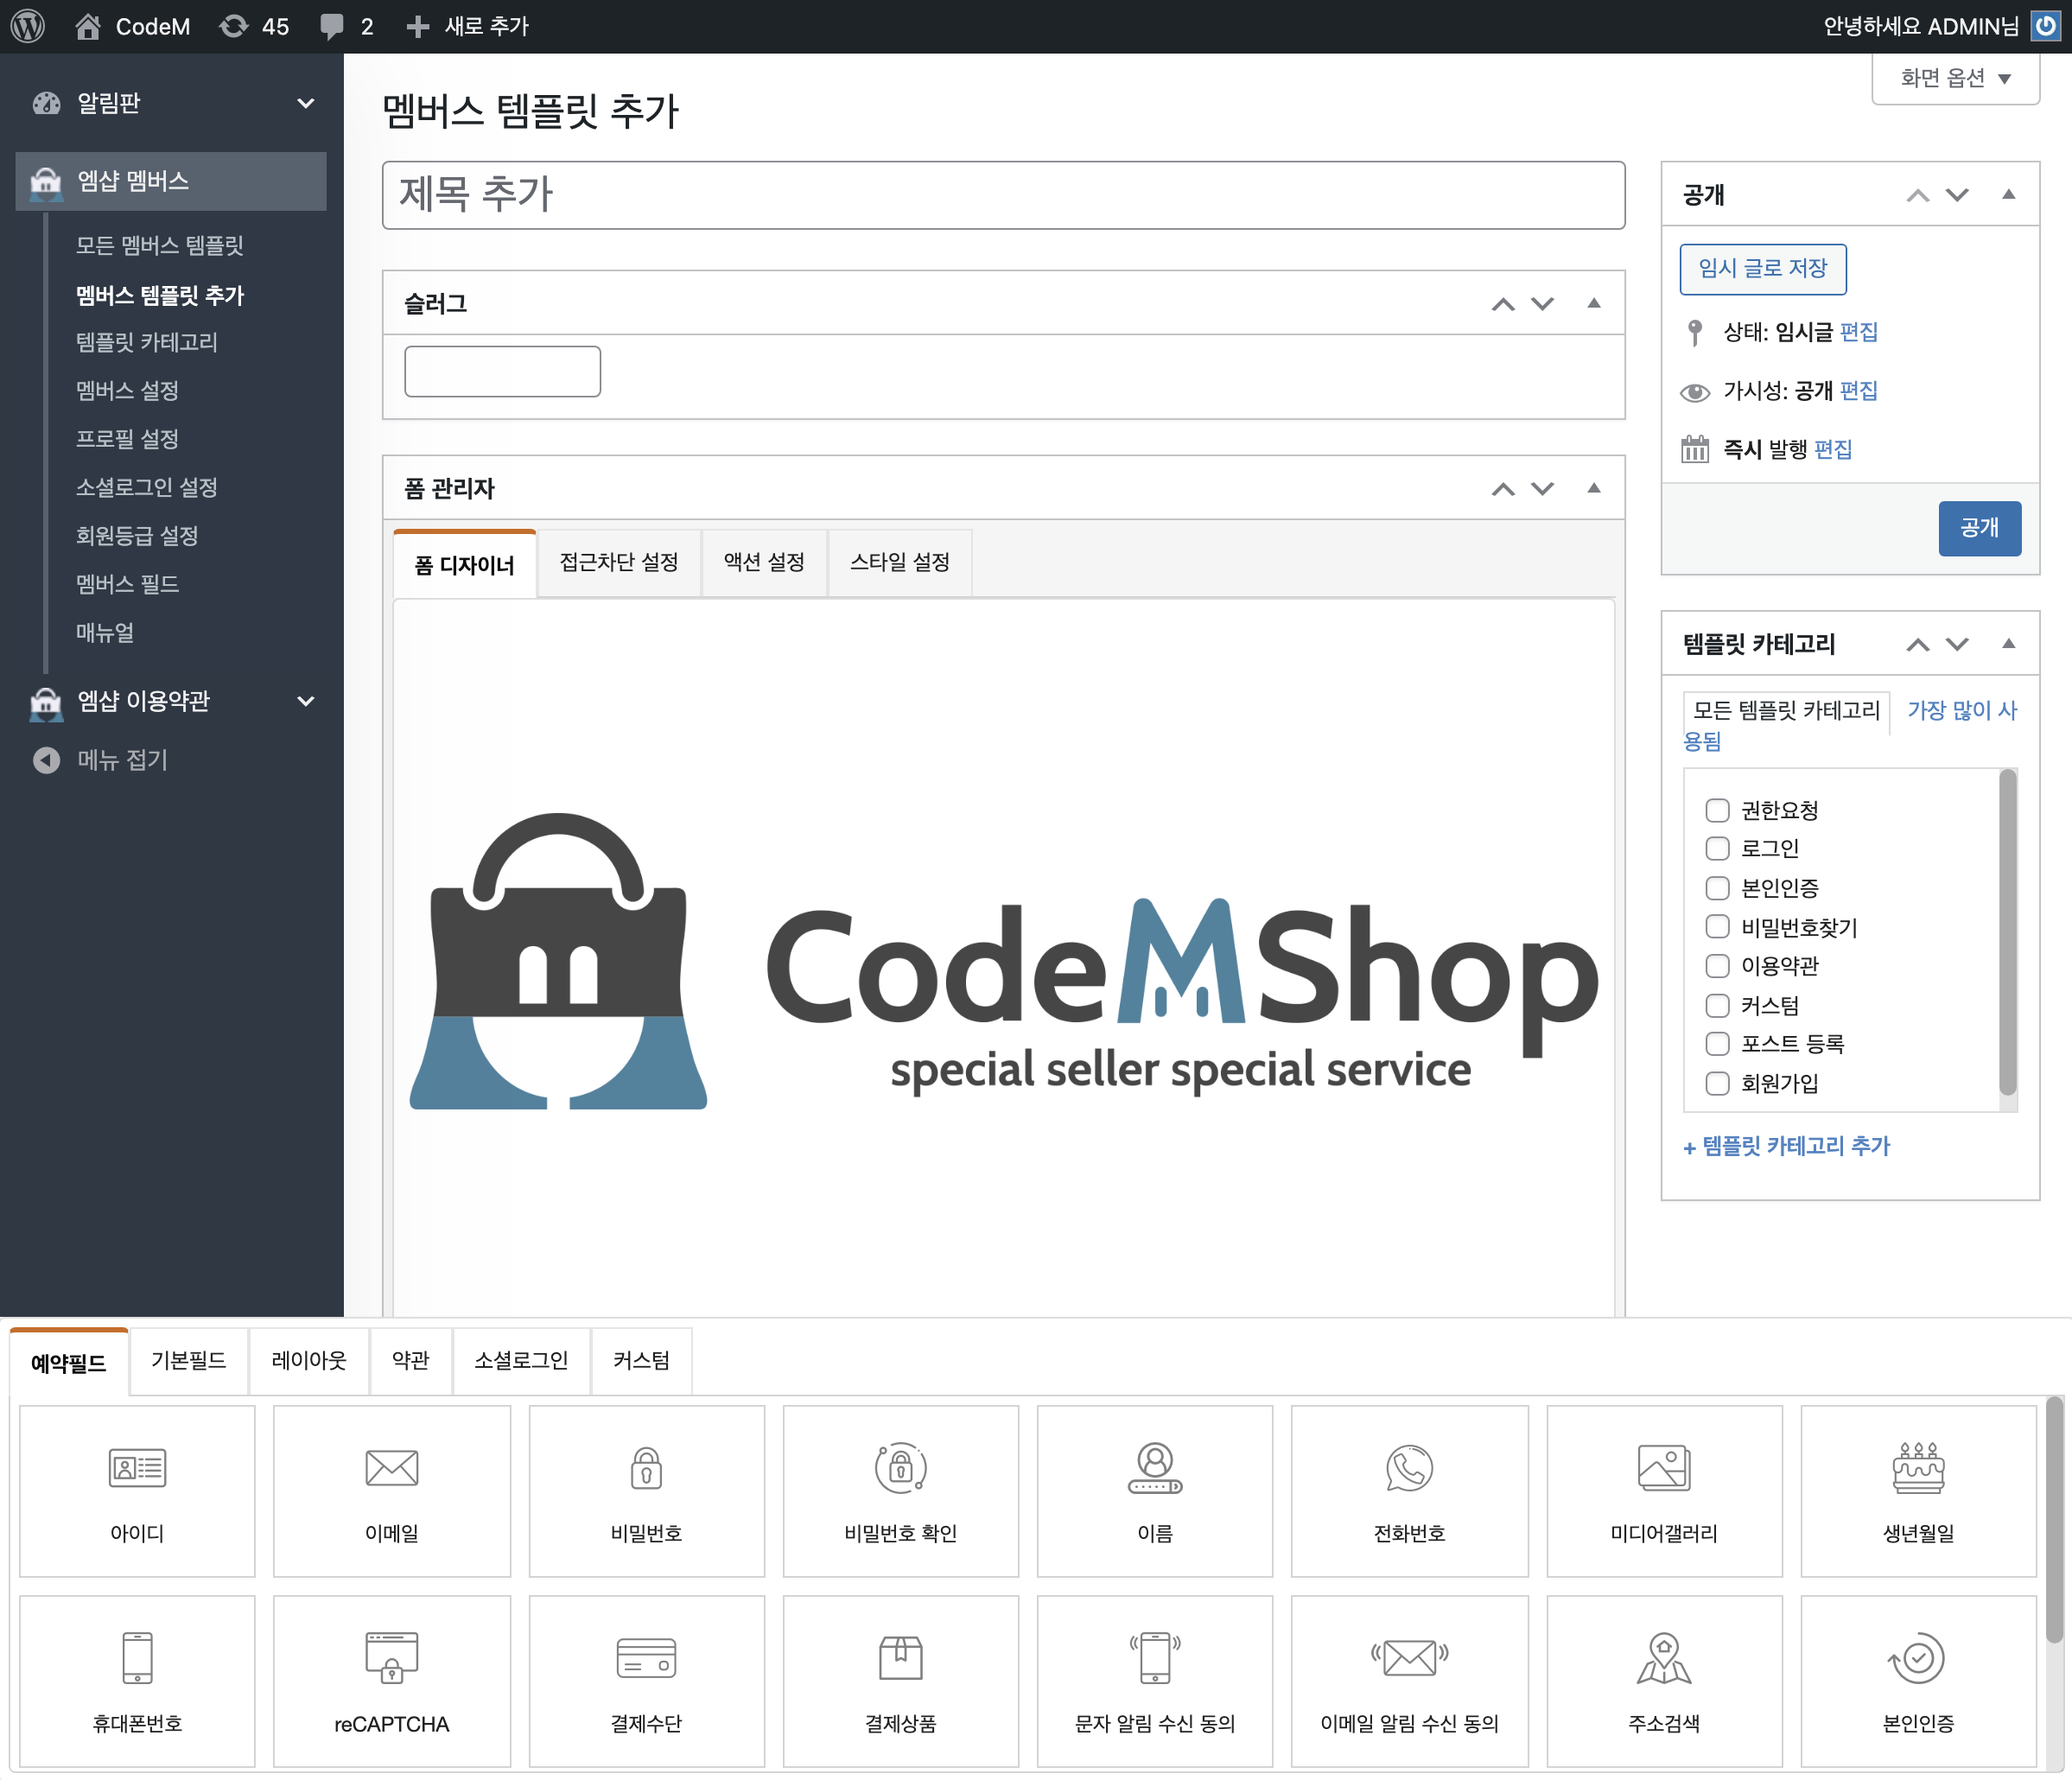Viewport: 2072px width, 1780px height.
Task: Check the 비밀번호찾기 category
Action: (x=1717, y=927)
